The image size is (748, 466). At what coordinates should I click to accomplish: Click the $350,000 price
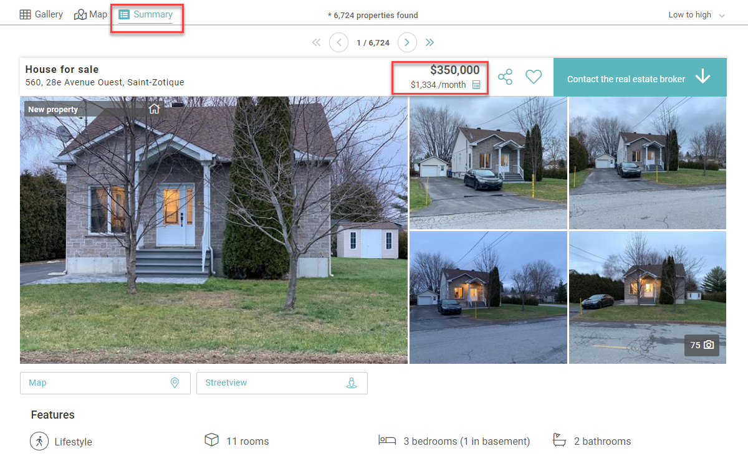pyautogui.click(x=455, y=70)
